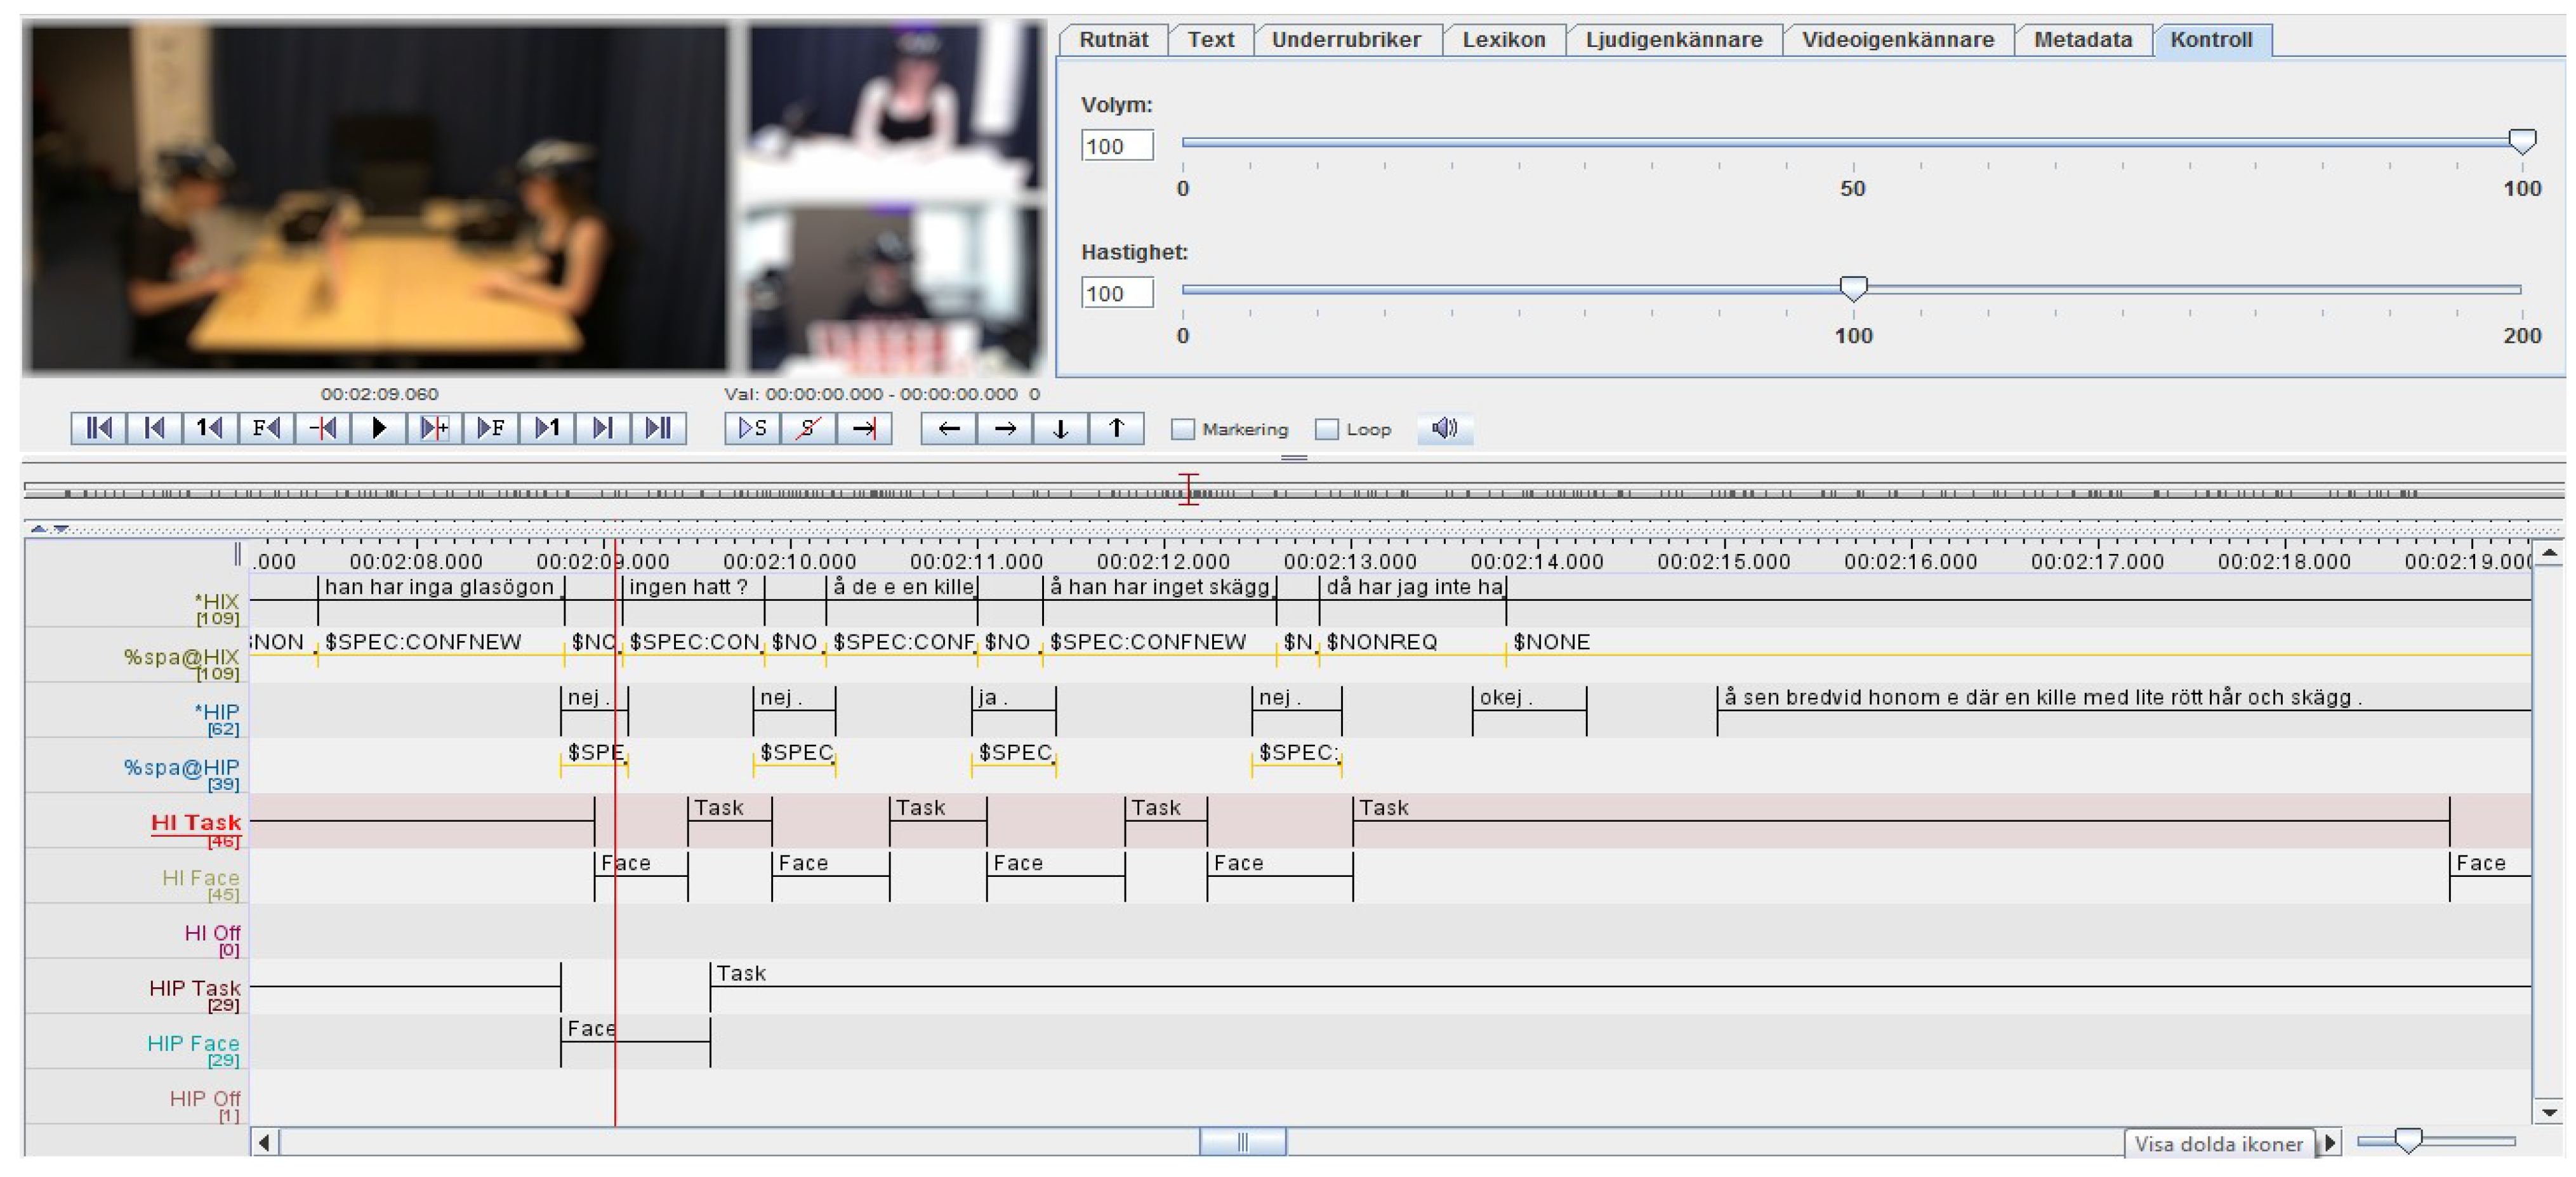The image size is (2576, 1177).
Task: Enable the Loop checkbox
Action: (x=1327, y=429)
